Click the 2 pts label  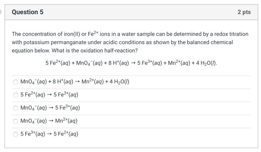[244, 12]
